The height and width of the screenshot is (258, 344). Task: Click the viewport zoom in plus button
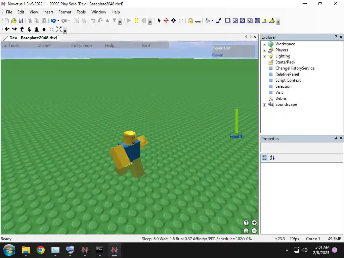pyautogui.click(x=254, y=223)
